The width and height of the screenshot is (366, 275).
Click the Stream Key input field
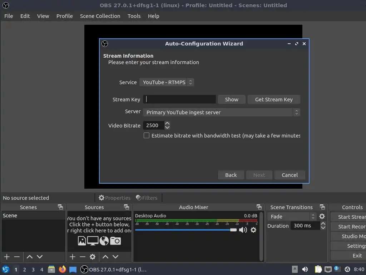[179, 100]
